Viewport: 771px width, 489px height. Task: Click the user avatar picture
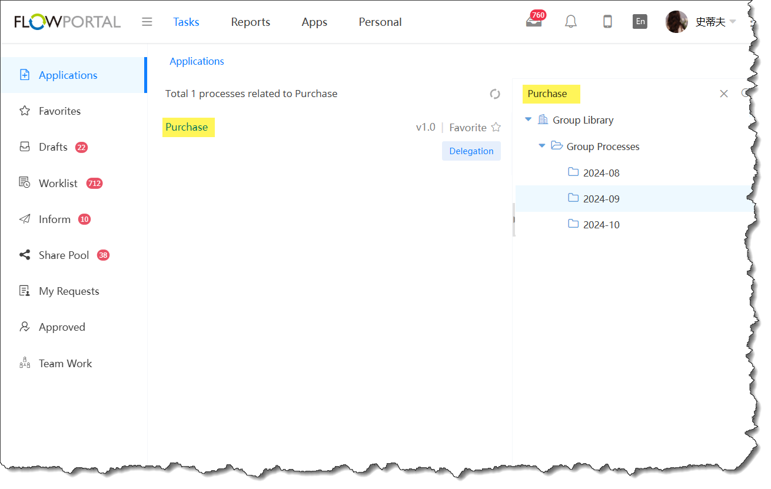point(676,22)
